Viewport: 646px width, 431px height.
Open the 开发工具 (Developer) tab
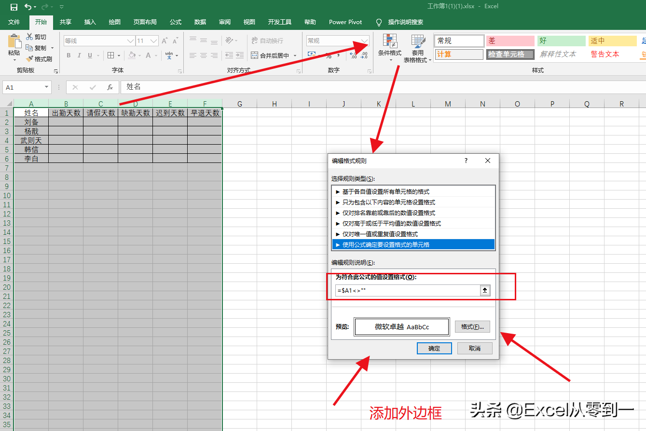(x=280, y=22)
